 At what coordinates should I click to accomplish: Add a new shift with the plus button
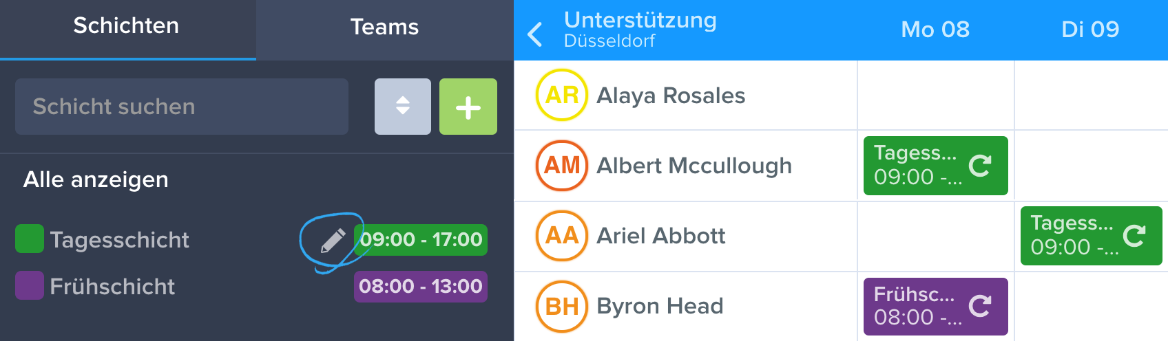click(x=468, y=107)
